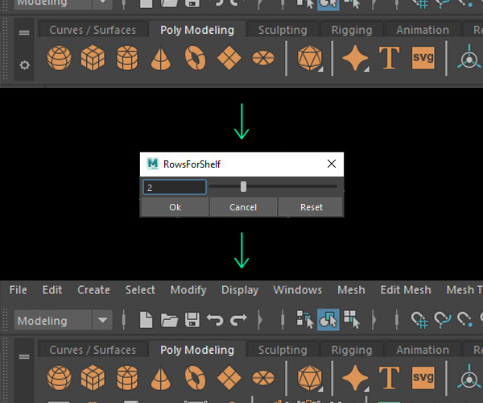
Task: Open the File menu
Action: coord(19,290)
